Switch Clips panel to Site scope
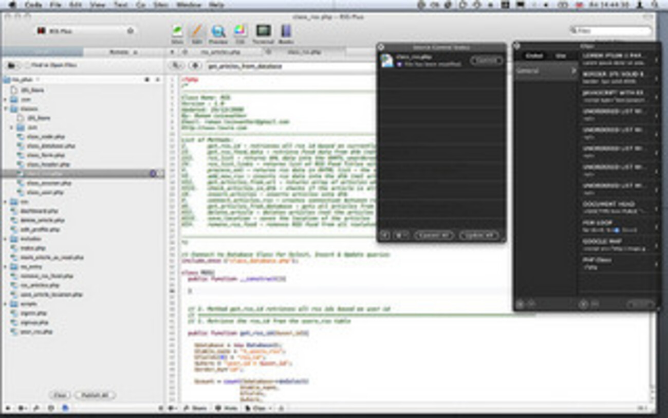Image resolution: width=668 pixels, height=418 pixels. (x=561, y=56)
